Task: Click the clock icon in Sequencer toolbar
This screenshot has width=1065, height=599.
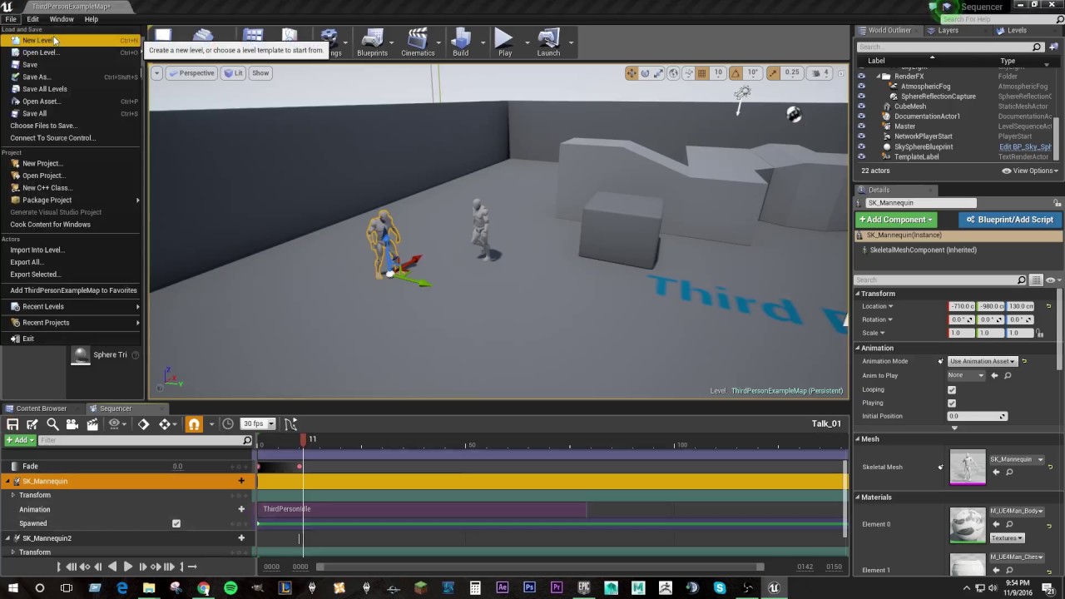Action: [228, 424]
